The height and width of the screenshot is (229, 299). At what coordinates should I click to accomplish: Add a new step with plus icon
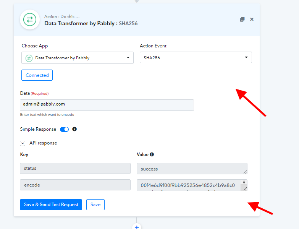point(137,227)
